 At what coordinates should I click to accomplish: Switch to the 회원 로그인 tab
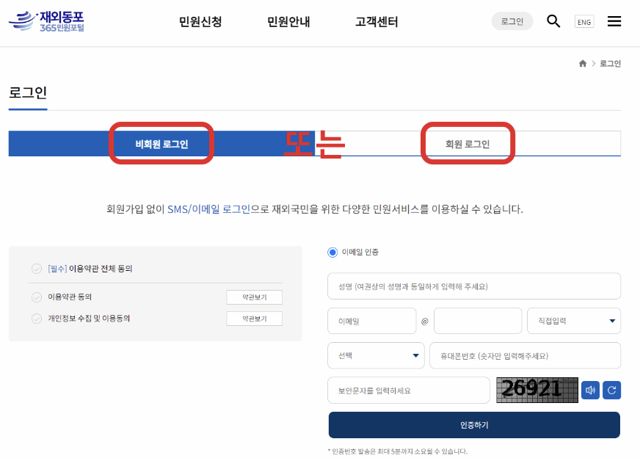[468, 143]
